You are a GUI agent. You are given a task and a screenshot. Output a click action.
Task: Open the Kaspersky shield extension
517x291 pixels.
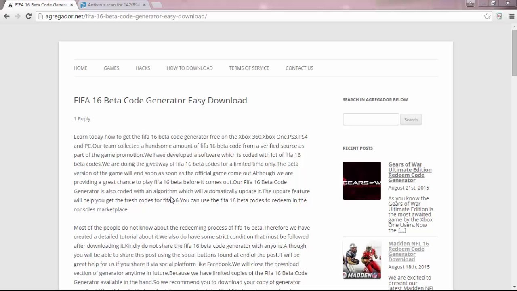(499, 16)
